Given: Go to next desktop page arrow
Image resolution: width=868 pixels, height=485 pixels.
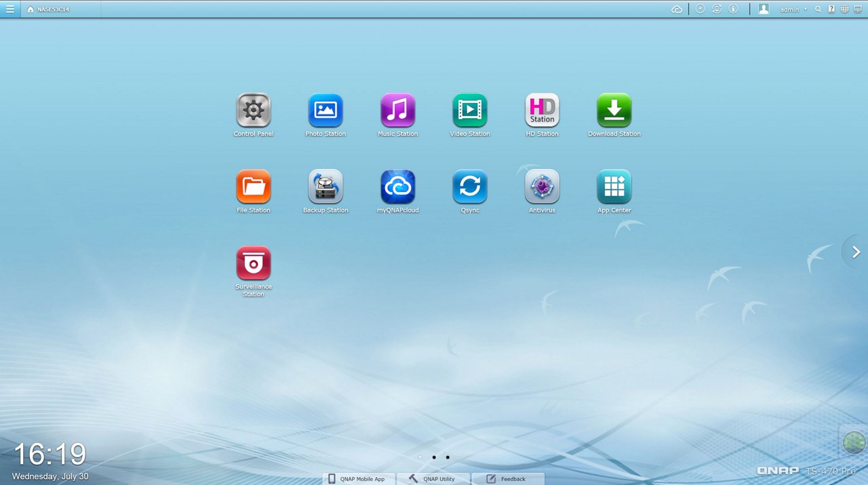Looking at the screenshot, I should (856, 252).
